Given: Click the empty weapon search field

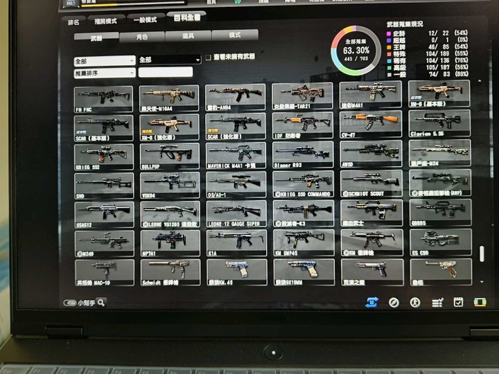Looking at the screenshot, I should click(x=166, y=72).
